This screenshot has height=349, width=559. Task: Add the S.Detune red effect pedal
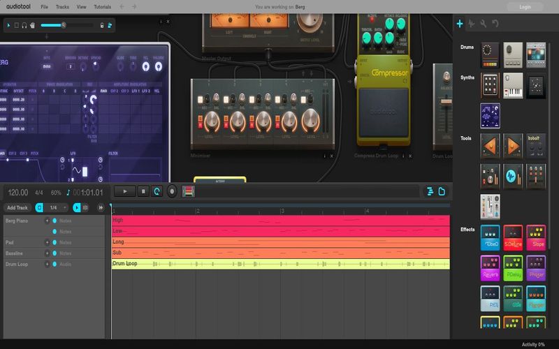coord(513,237)
